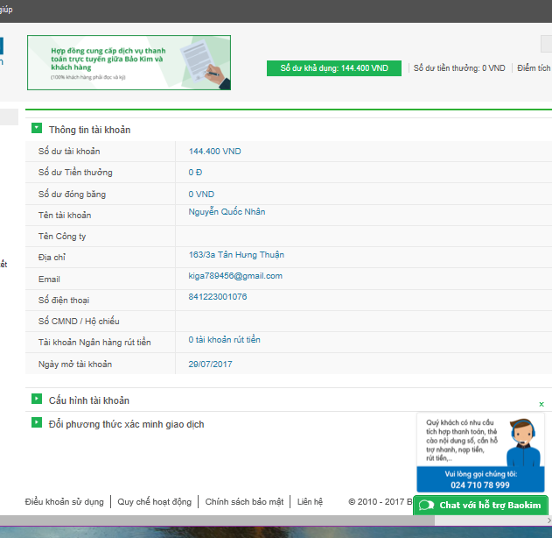Collapse the Thông tin tài khoản section
This screenshot has width=552, height=538.
coord(37,128)
